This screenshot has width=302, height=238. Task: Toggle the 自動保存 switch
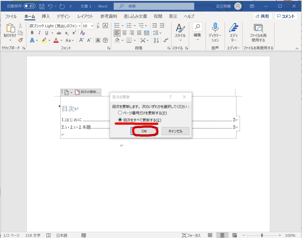[x=29, y=6]
